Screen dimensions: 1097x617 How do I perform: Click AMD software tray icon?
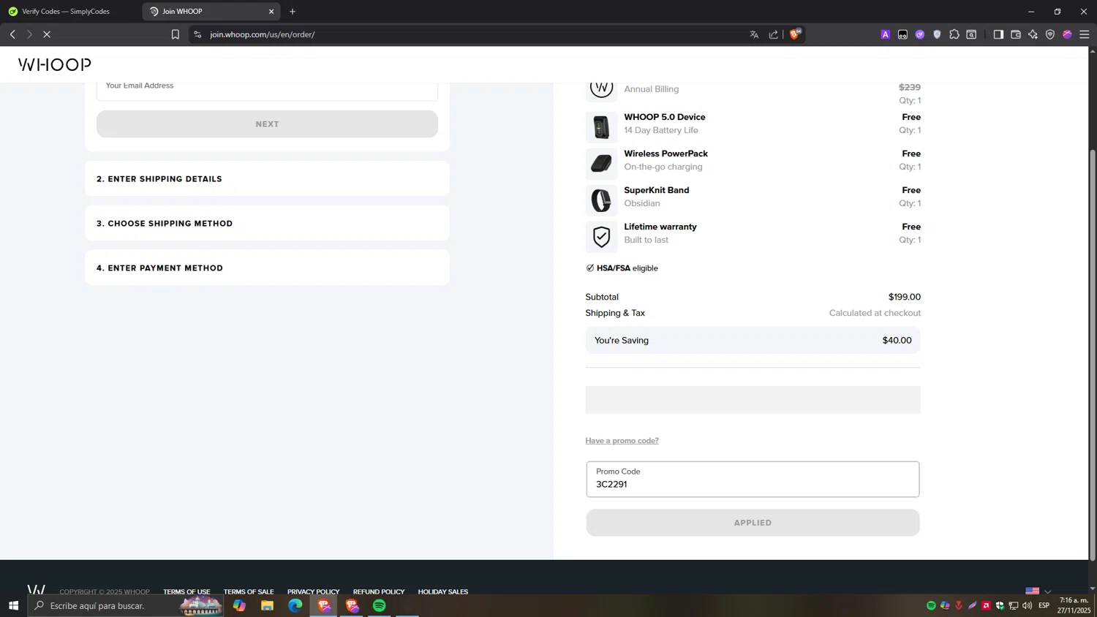click(986, 605)
